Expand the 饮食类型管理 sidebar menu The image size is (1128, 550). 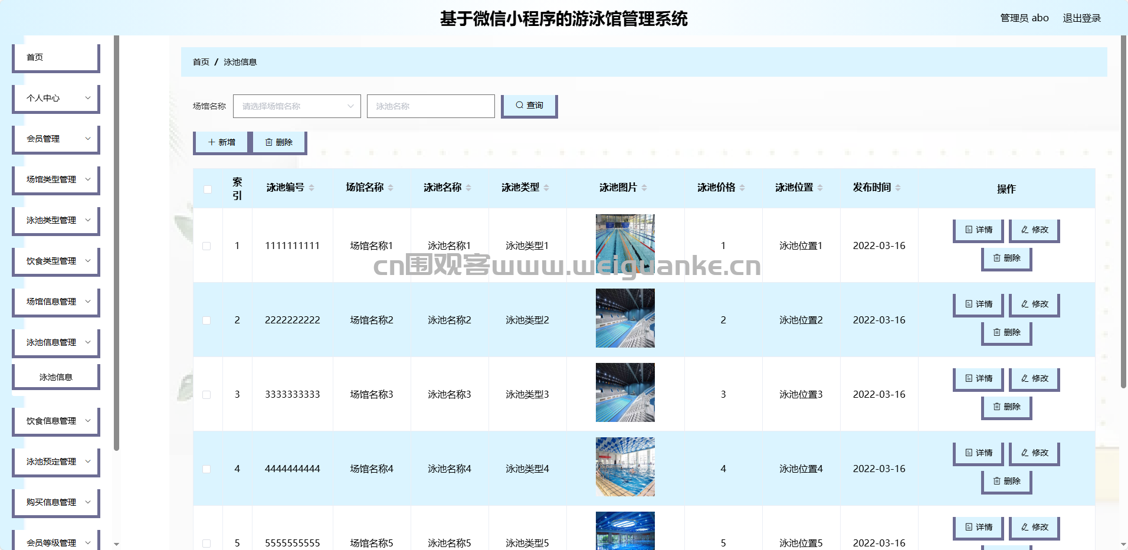(56, 261)
